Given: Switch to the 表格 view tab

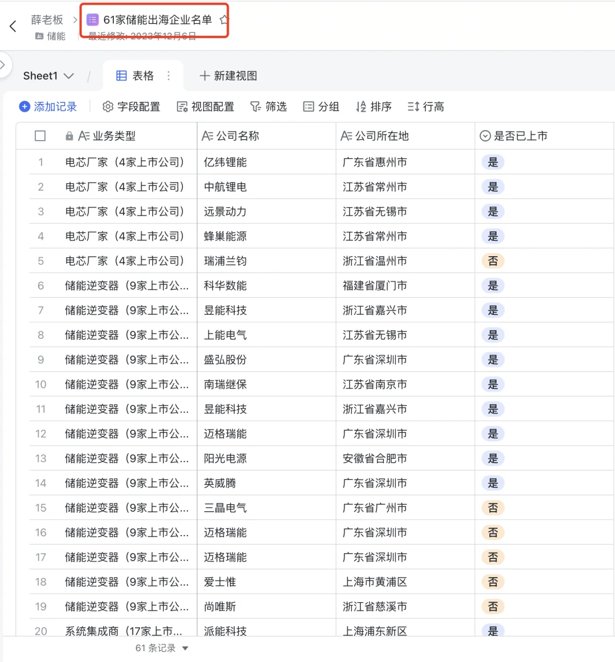Looking at the screenshot, I should (x=140, y=75).
